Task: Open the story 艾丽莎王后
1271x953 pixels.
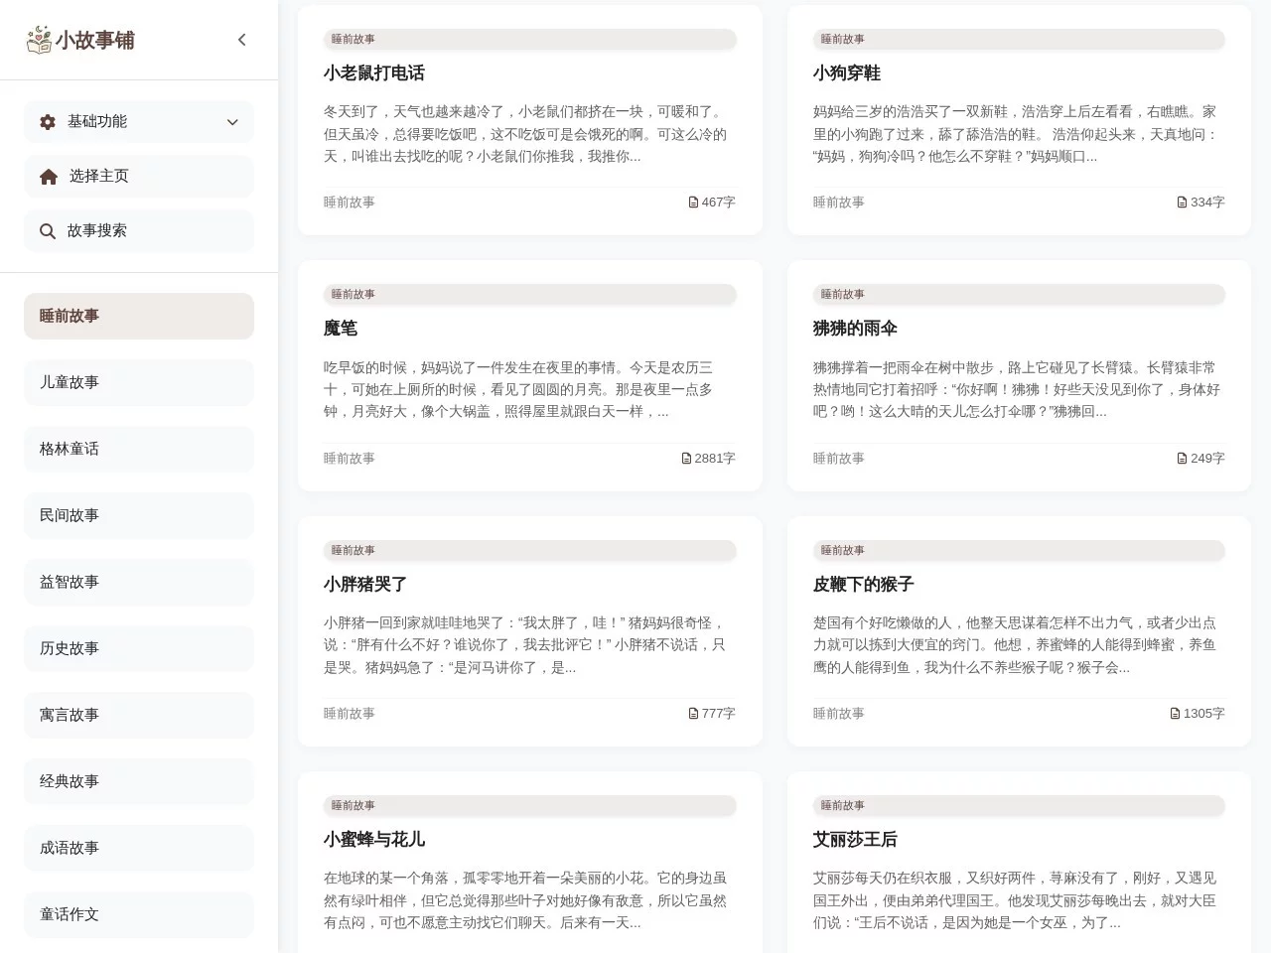Action: pyautogui.click(x=855, y=840)
